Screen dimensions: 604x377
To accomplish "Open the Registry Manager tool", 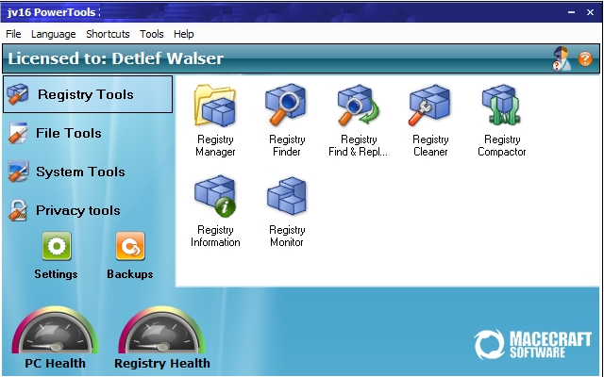I will pos(215,120).
